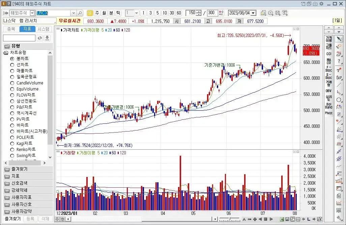Click the MACD indicator shortcut
Screen dimensions: 346x225
[x=328, y=61]
